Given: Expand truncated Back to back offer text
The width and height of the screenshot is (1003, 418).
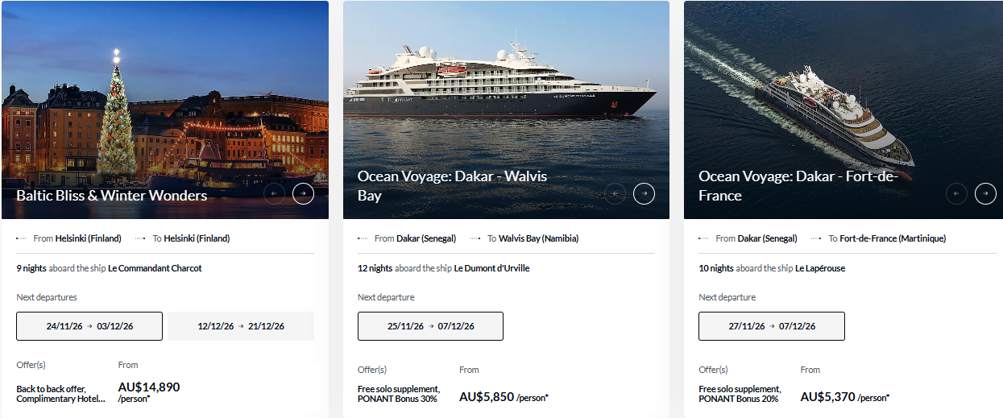Looking at the screenshot, I should 61,394.
